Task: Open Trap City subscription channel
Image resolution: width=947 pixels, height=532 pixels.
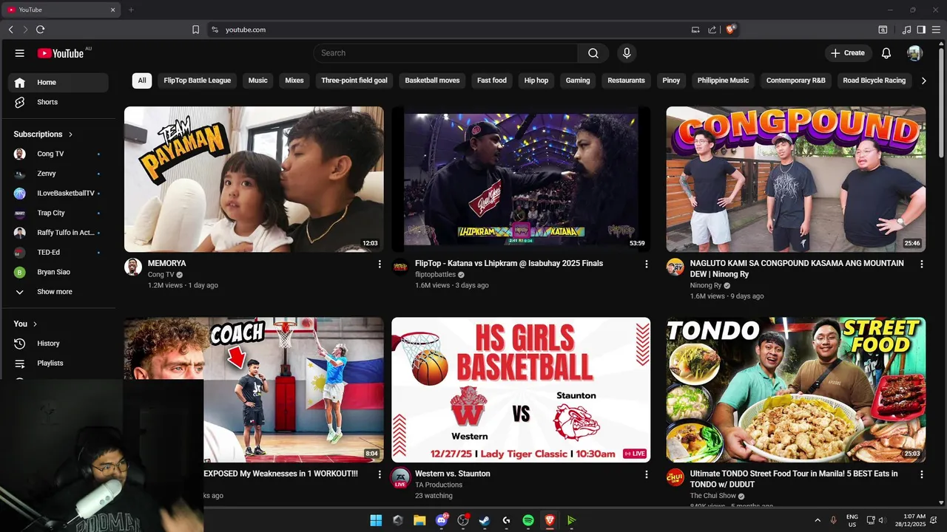Action: [58, 213]
